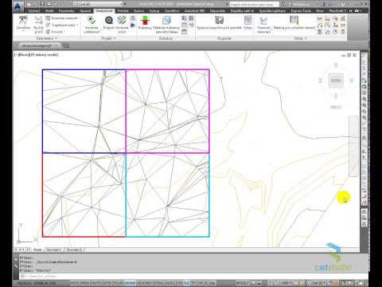382x287 pixels.
Task: Toggle the highlighted blue status bar mode button
Action: (x=130, y=283)
